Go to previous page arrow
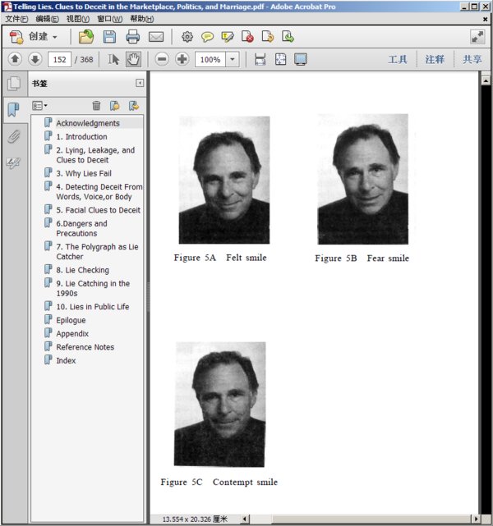Viewport: 493px width, 526px height. pos(15,59)
